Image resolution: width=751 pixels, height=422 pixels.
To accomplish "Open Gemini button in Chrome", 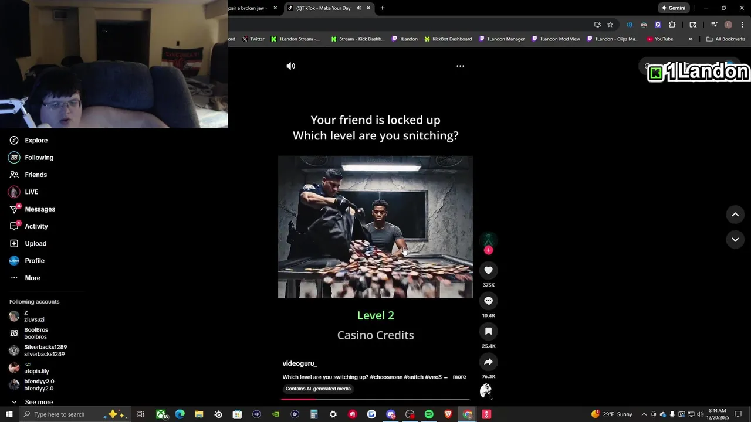I will click(674, 8).
